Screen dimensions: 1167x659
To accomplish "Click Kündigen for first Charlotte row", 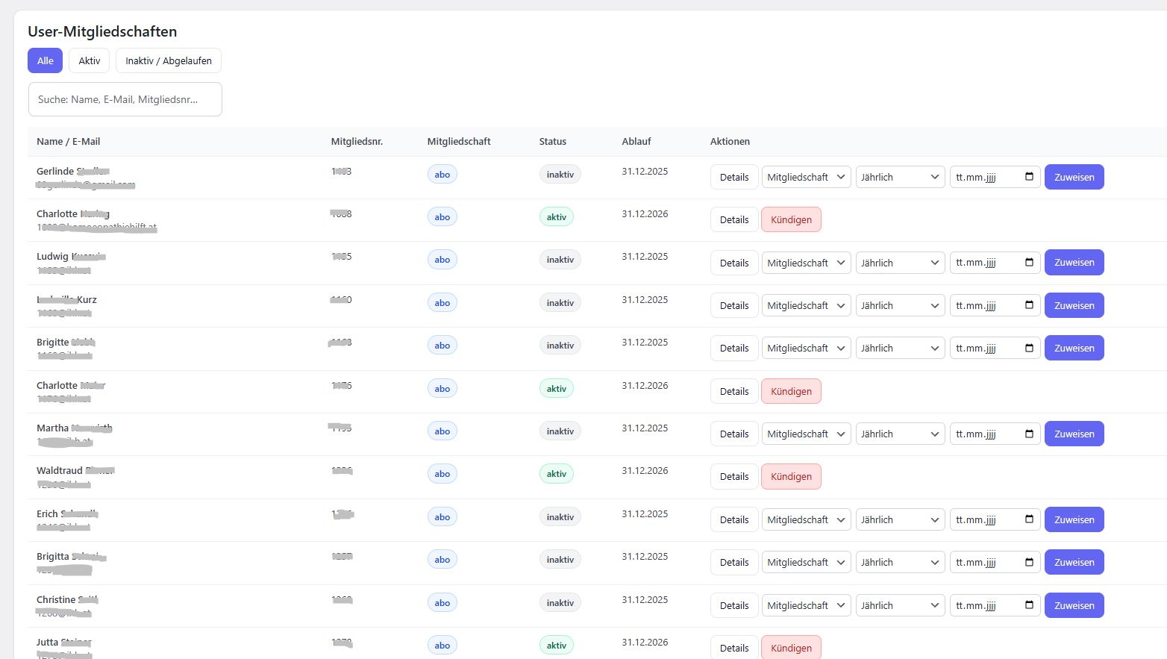I will (791, 219).
